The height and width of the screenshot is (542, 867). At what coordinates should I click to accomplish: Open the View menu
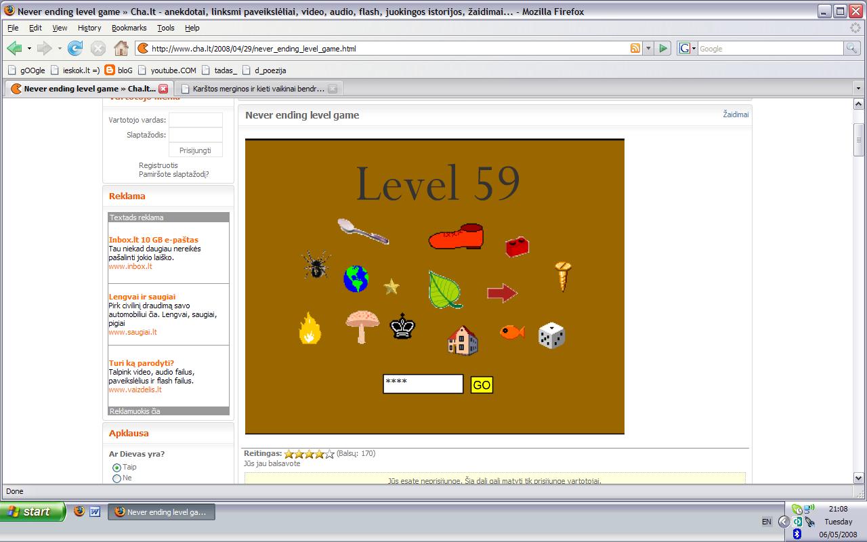point(60,28)
